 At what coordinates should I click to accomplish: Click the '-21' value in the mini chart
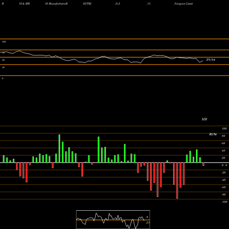[147, 223]
